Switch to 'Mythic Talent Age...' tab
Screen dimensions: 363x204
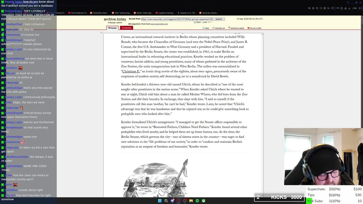coord(143,13)
